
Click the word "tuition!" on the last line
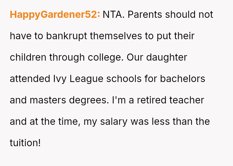pyautogui.click(x=25, y=143)
